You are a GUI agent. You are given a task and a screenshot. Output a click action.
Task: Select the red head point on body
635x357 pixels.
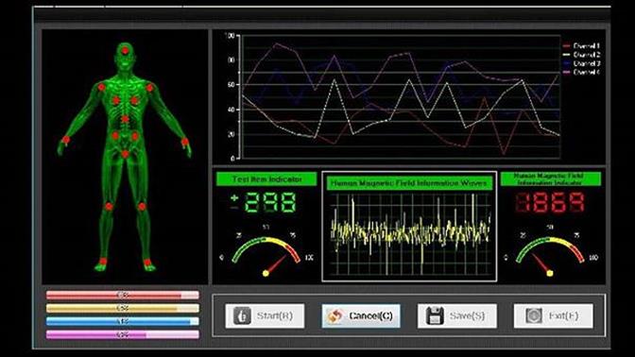pos(125,51)
